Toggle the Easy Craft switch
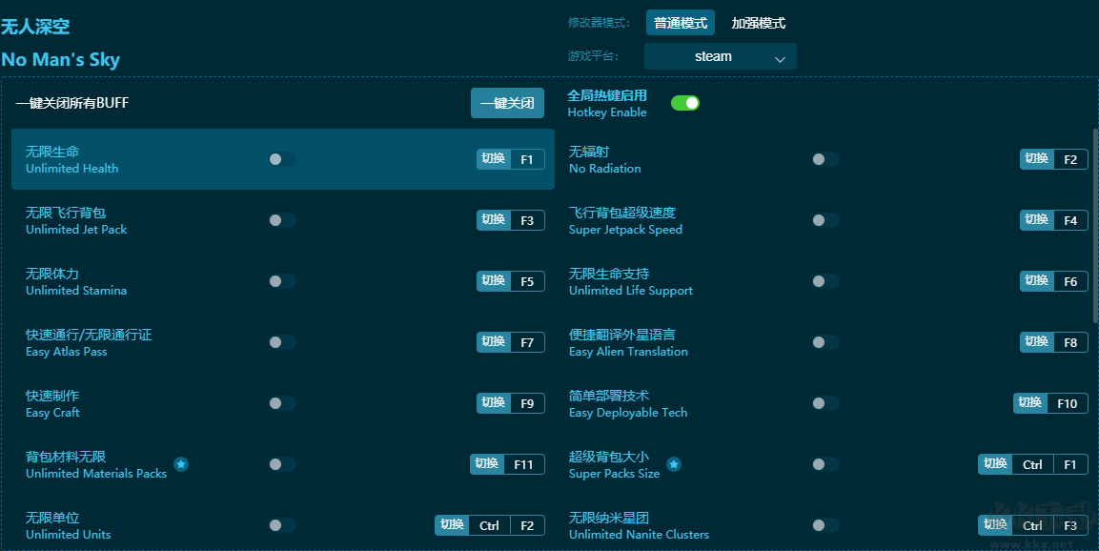The width and height of the screenshot is (1099, 551). click(x=282, y=403)
